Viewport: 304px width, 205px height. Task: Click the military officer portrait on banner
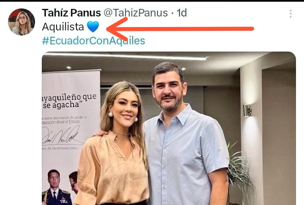55,187
